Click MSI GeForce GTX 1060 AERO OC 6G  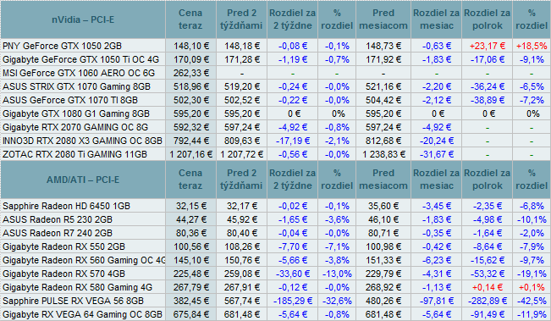[79, 73]
